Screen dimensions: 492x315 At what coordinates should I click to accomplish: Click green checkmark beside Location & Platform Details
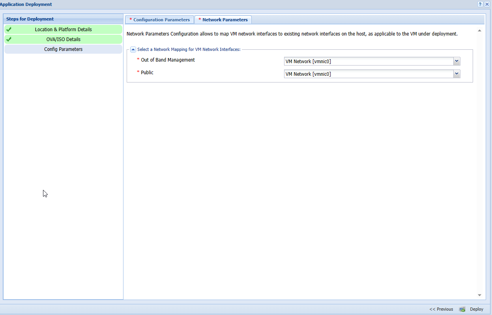point(9,29)
